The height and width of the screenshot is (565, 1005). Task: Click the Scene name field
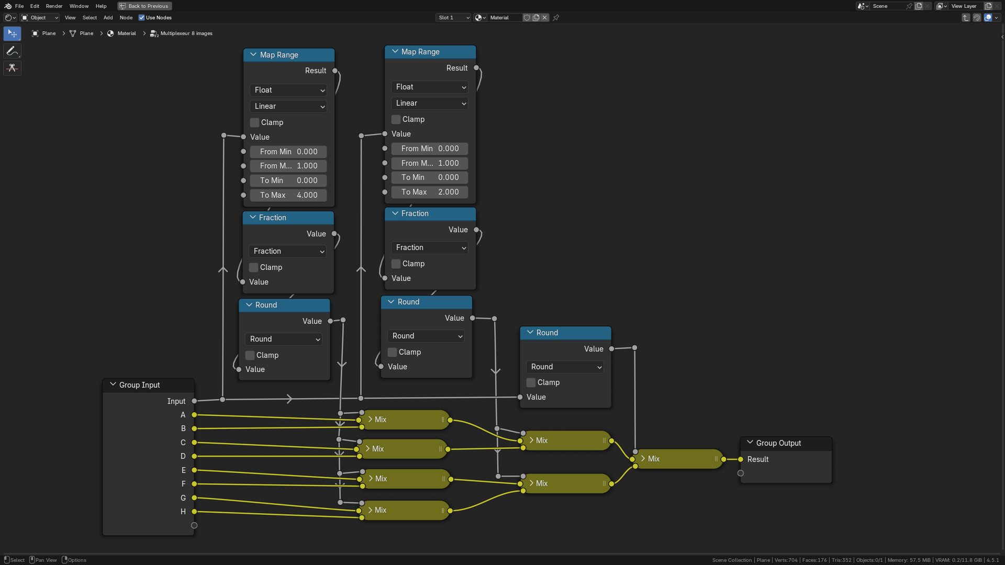[x=888, y=6]
